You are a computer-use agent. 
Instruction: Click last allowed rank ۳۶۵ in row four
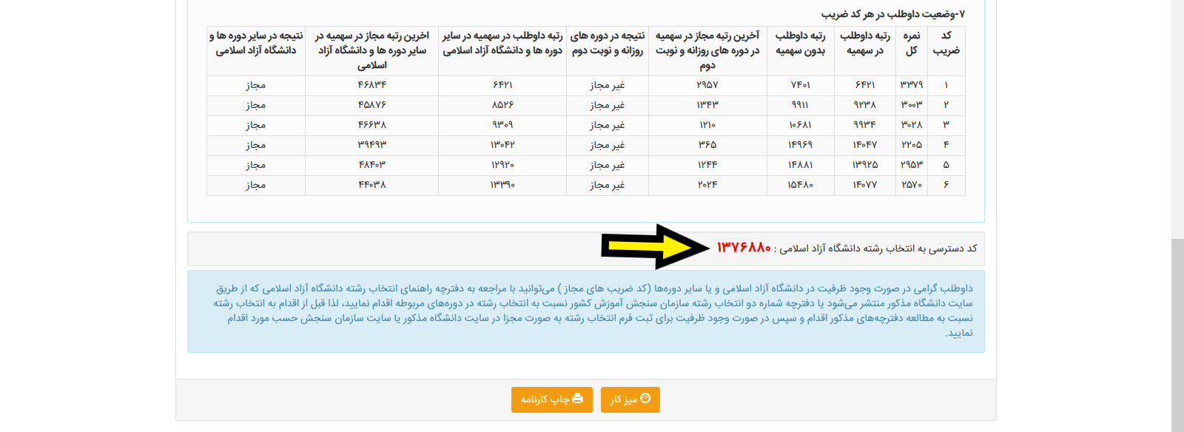pyautogui.click(x=707, y=145)
